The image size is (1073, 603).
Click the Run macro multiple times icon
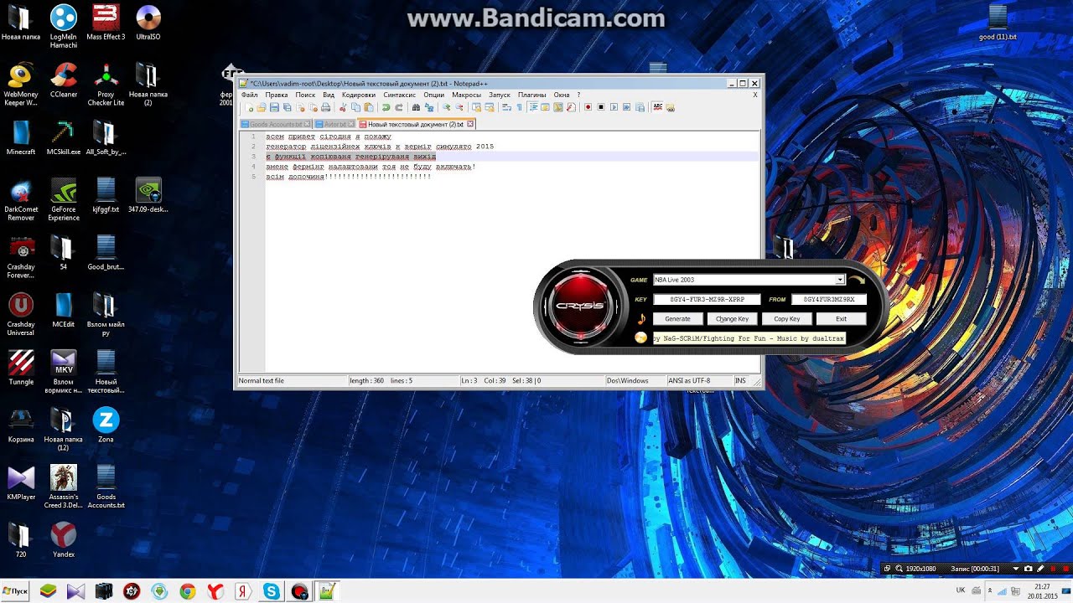point(627,107)
